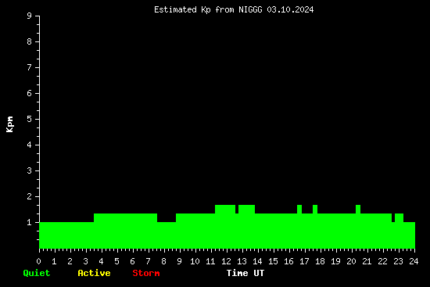
Task: Click the hour 17 label on time axis
Action: 304,261
